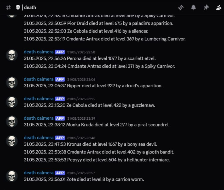The height and width of the screenshot is (190, 224).
Task: Open skull avatar of 23:06 message
Action: click(12, 82)
